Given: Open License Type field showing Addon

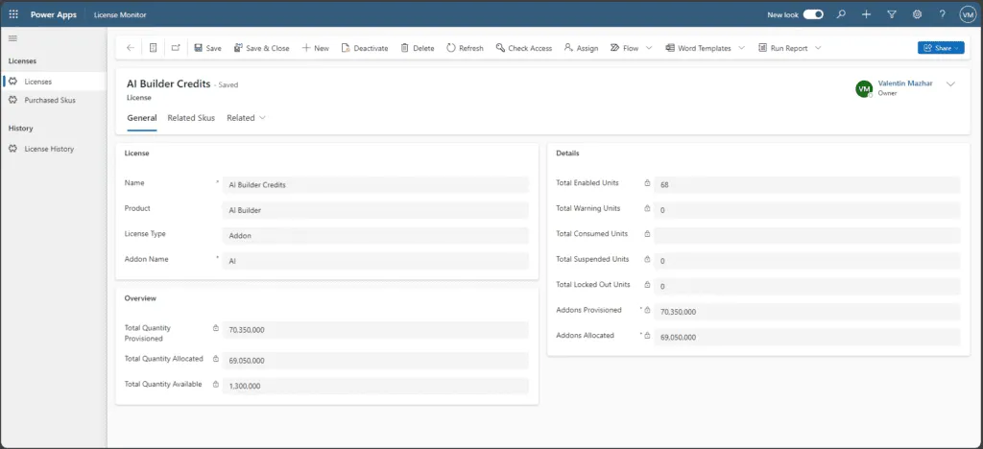Looking at the screenshot, I should (x=375, y=235).
